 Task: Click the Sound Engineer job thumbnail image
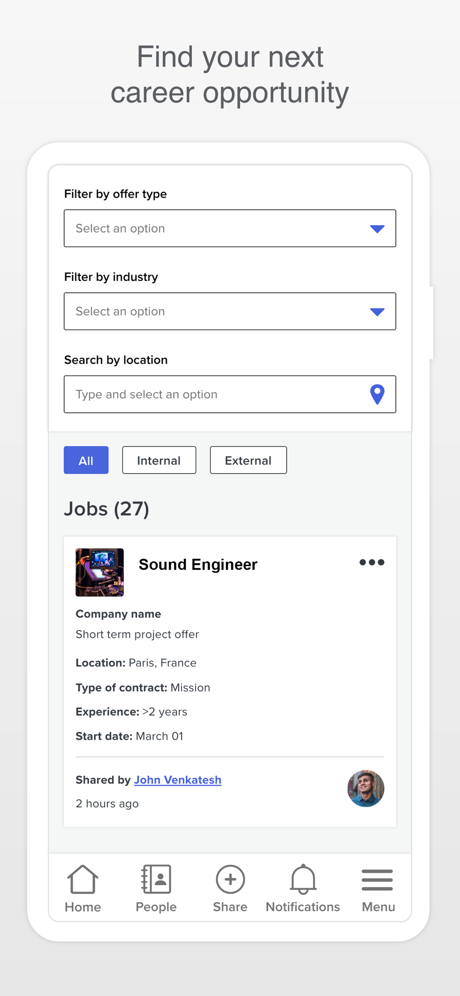[100, 572]
